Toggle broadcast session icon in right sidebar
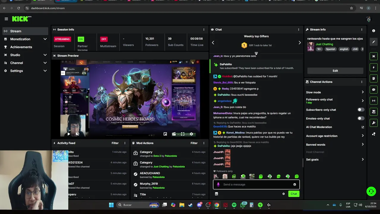This screenshot has width=380, height=214. click(x=373, y=100)
